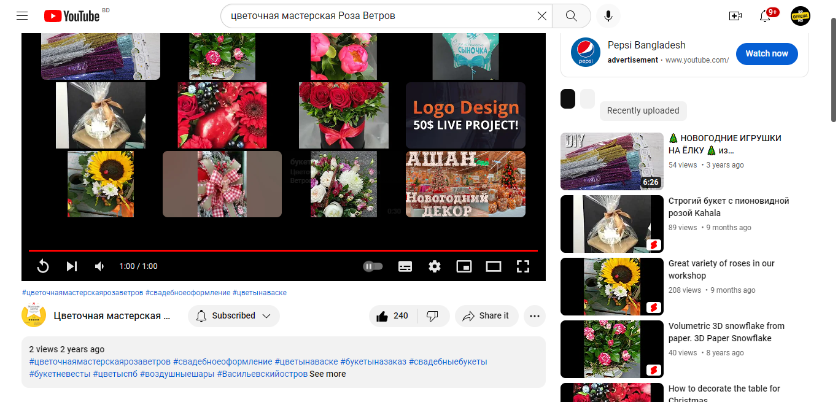Toggle theater mode

click(x=494, y=266)
